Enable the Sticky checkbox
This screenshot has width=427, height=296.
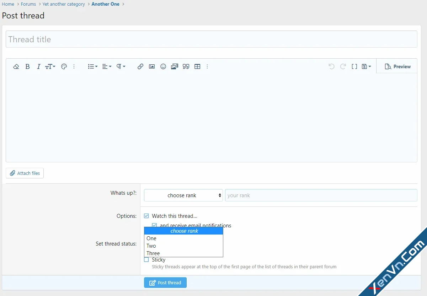(x=146, y=260)
